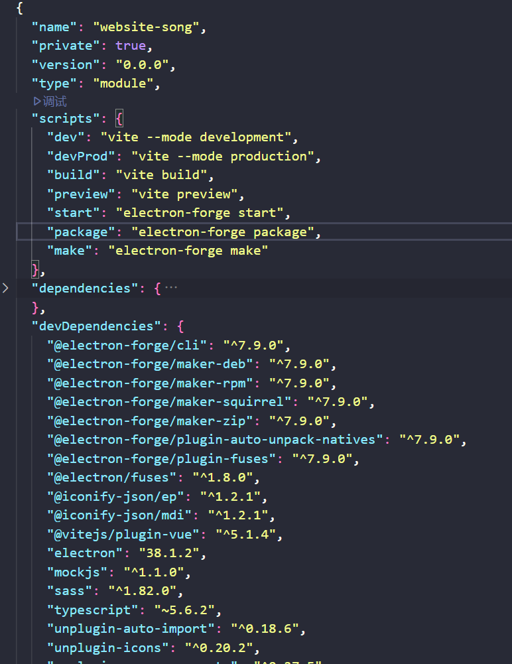Click the "vite build" value

[x=162, y=175]
